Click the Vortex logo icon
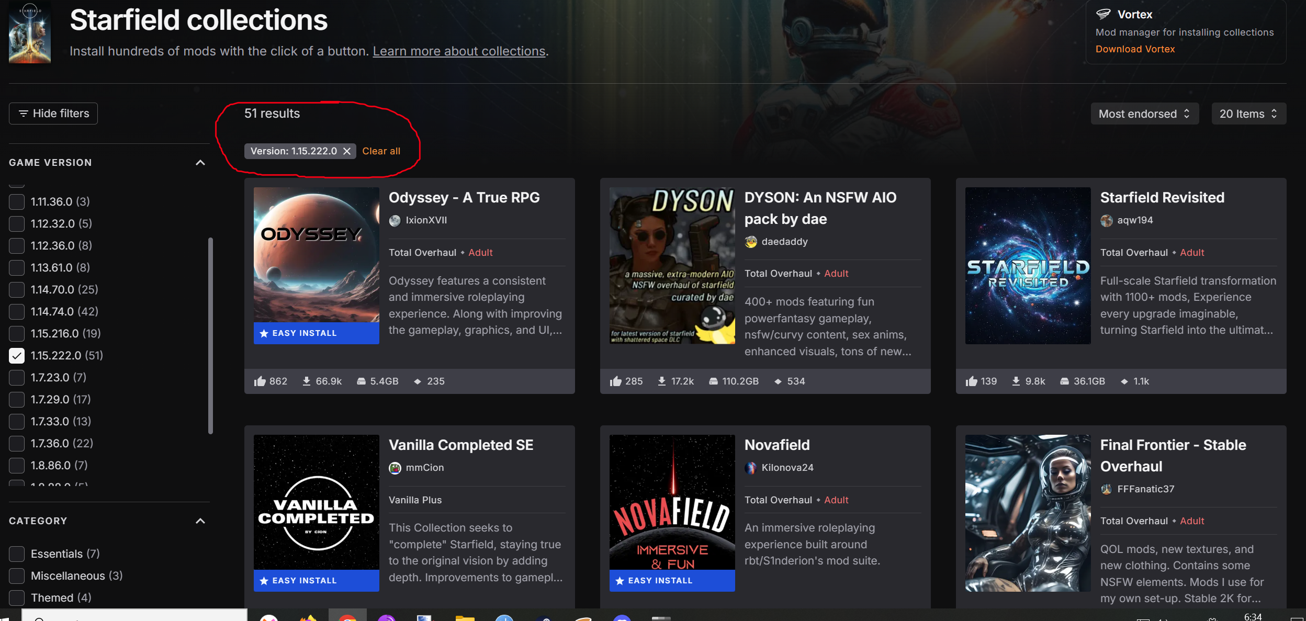The width and height of the screenshot is (1306, 621). 1103,14
